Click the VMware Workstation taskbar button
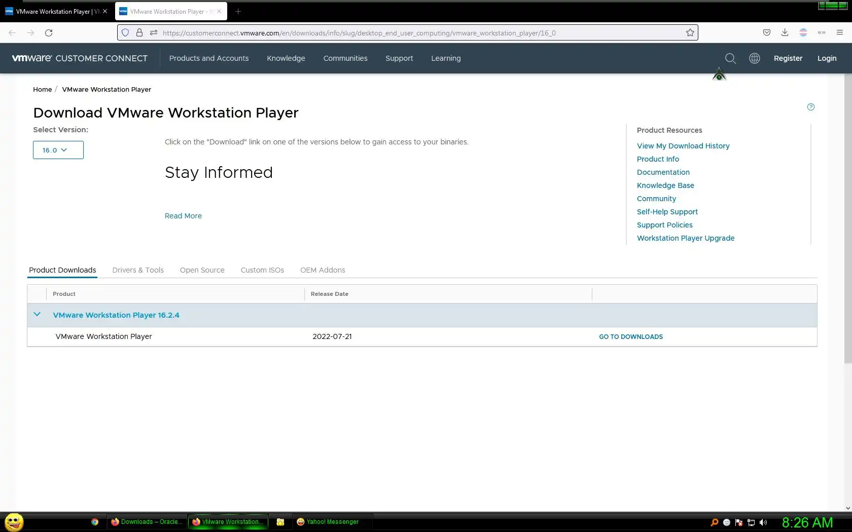Screen dimensions: 852x532 point(228,522)
